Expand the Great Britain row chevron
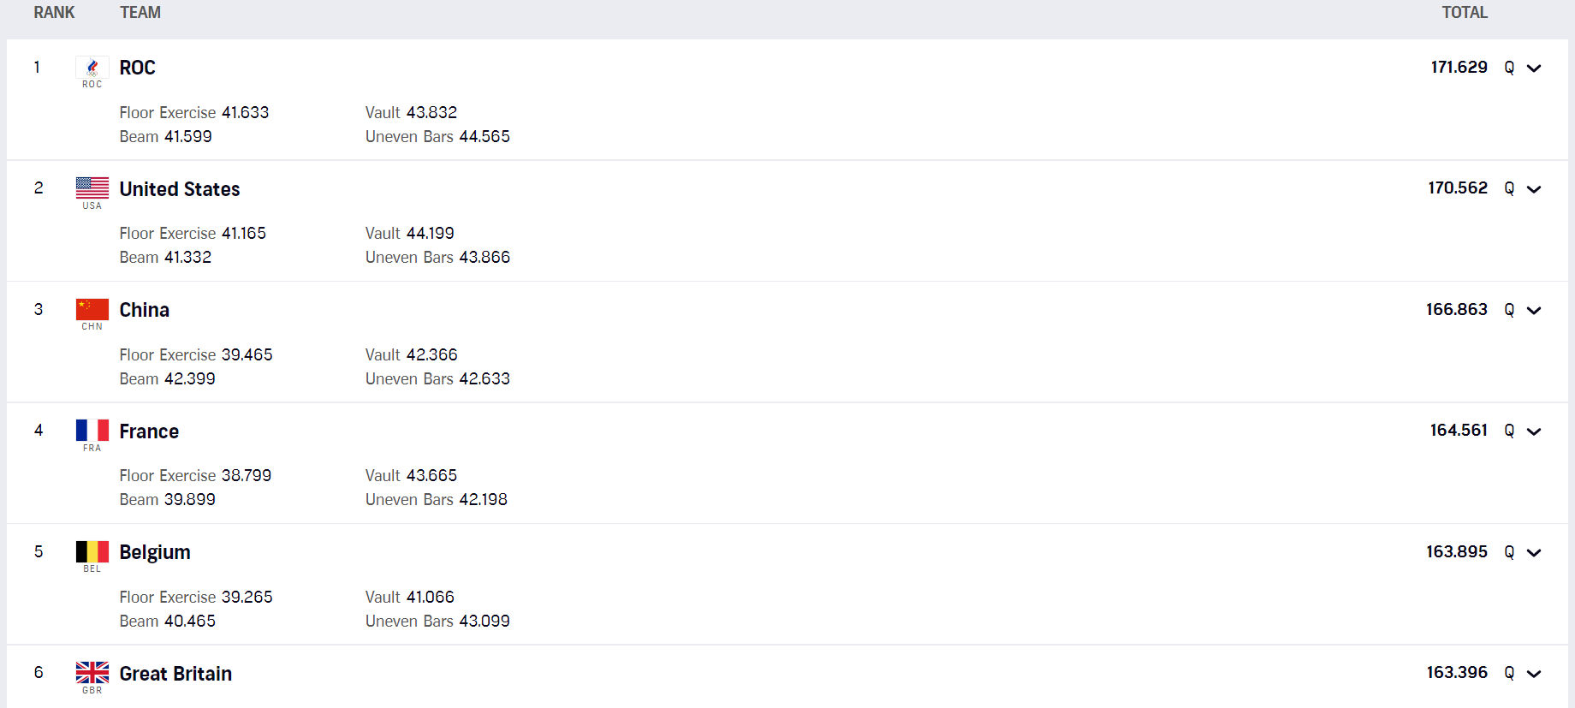This screenshot has width=1575, height=708. pyautogui.click(x=1534, y=674)
